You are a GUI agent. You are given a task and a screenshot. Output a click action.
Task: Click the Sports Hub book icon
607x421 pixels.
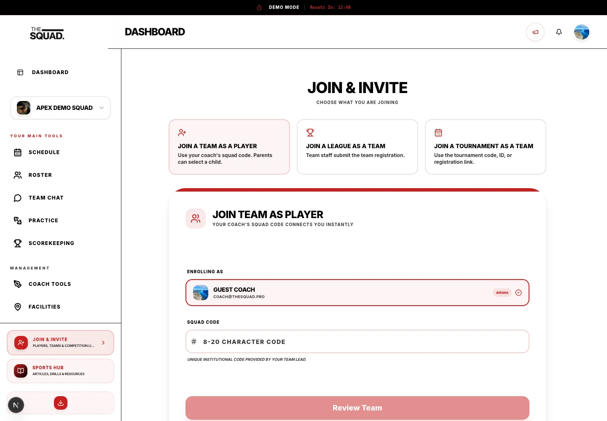[x=21, y=371]
